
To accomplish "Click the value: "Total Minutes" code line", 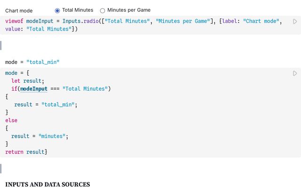I will tap(41, 29).
